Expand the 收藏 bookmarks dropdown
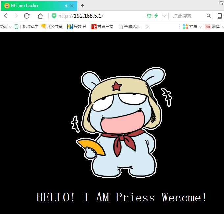The height and width of the screenshot is (214, 224). point(10,27)
